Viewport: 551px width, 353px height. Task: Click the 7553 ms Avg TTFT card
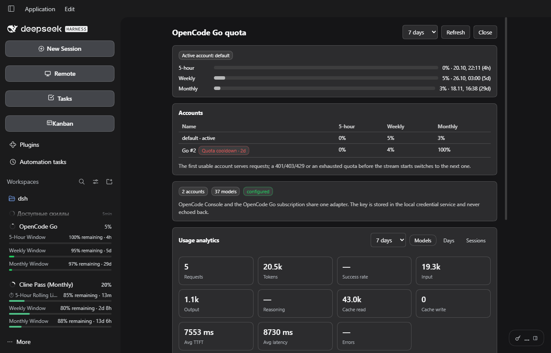click(x=216, y=336)
